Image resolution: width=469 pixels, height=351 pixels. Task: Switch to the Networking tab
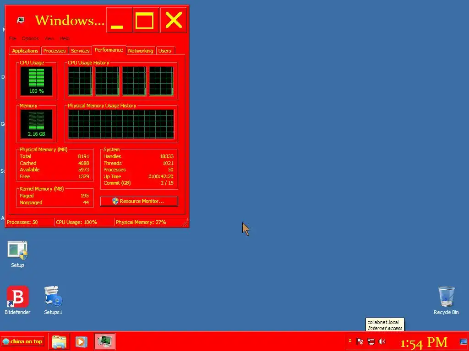(x=141, y=51)
